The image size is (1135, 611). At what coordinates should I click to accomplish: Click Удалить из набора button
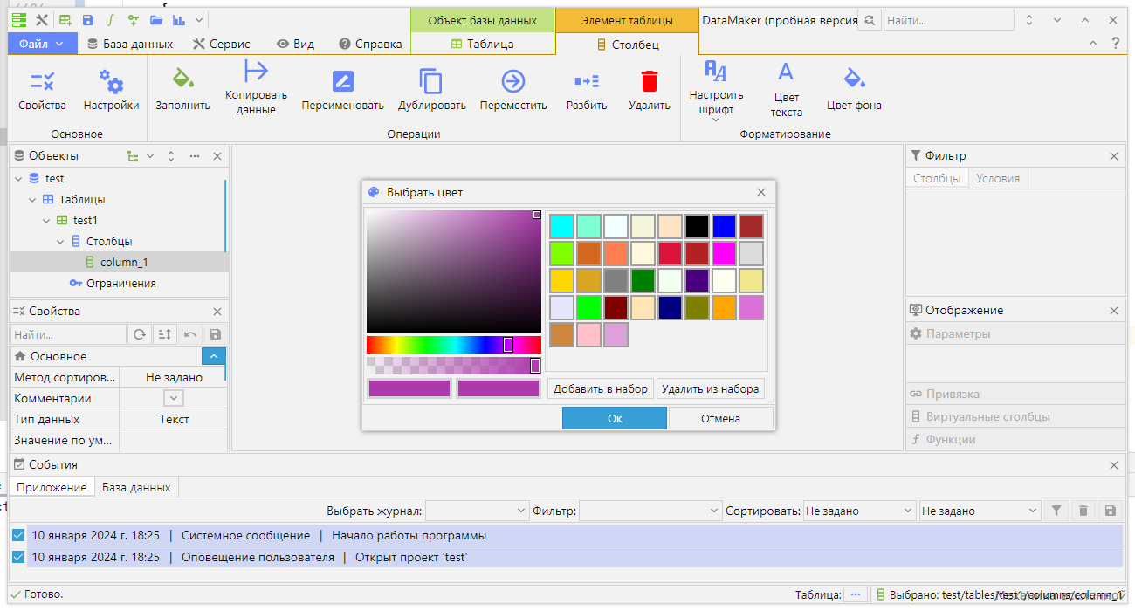pos(711,388)
